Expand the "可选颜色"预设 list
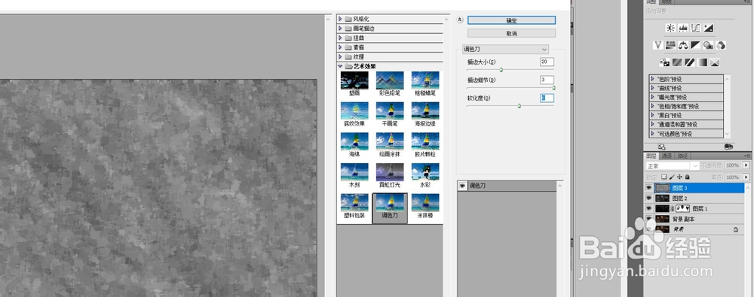Image resolution: width=754 pixels, height=297 pixels. click(652, 134)
